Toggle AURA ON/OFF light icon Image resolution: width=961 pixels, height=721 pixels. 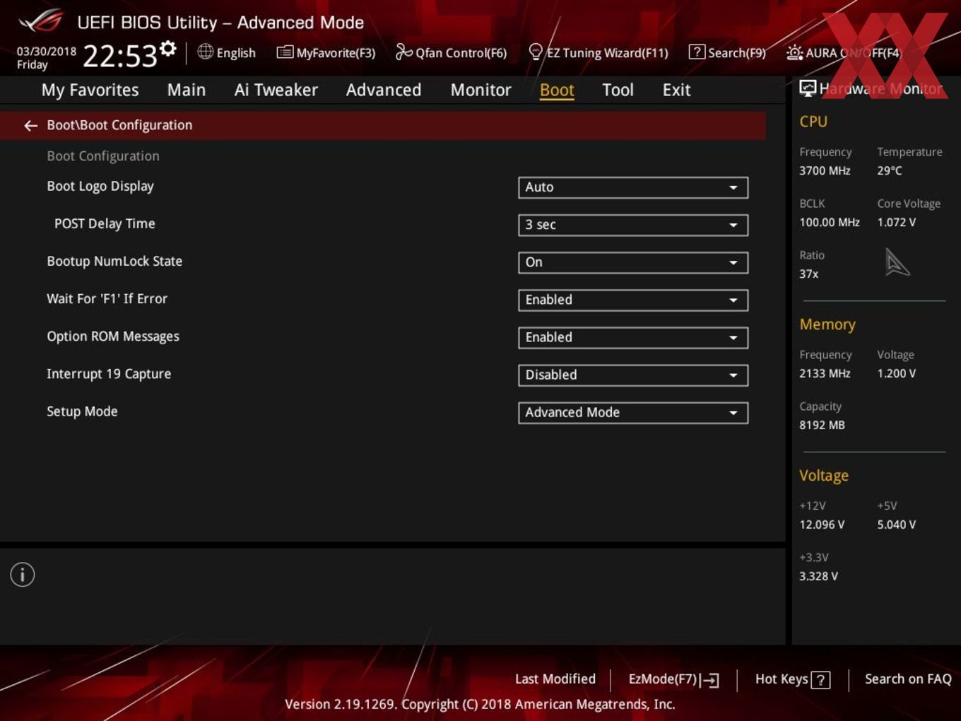click(794, 53)
